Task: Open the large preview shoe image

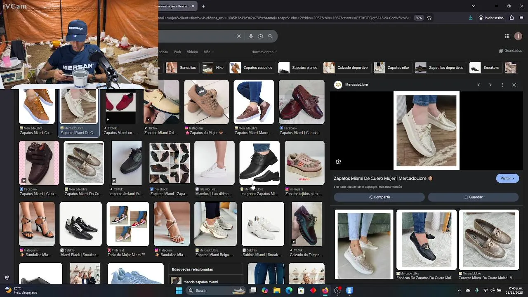Action: [427, 130]
